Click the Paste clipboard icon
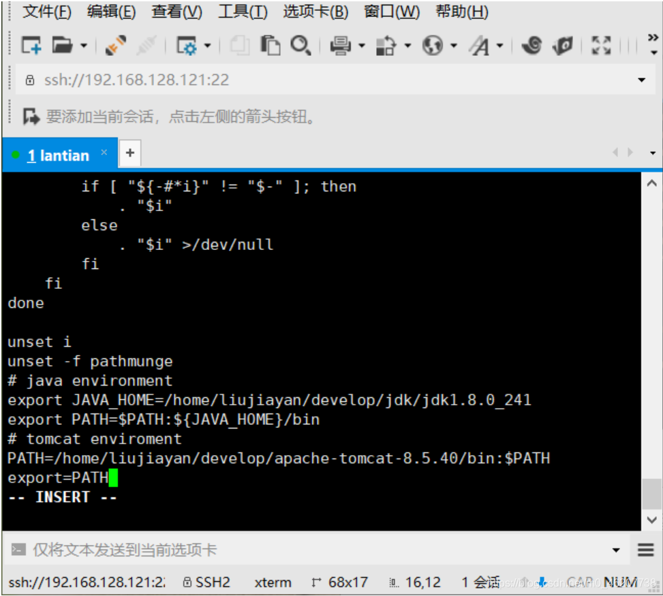The height and width of the screenshot is (596, 663). pyautogui.click(x=271, y=45)
